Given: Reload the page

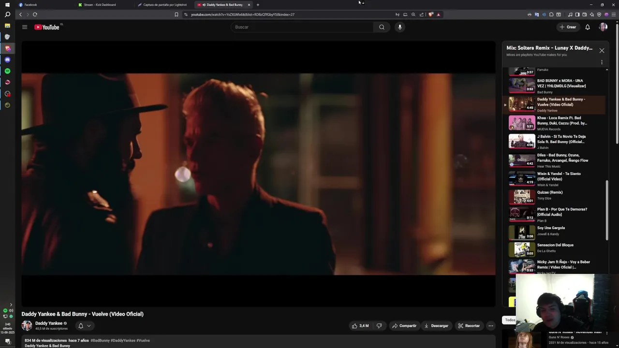Looking at the screenshot, I should coord(35,14).
